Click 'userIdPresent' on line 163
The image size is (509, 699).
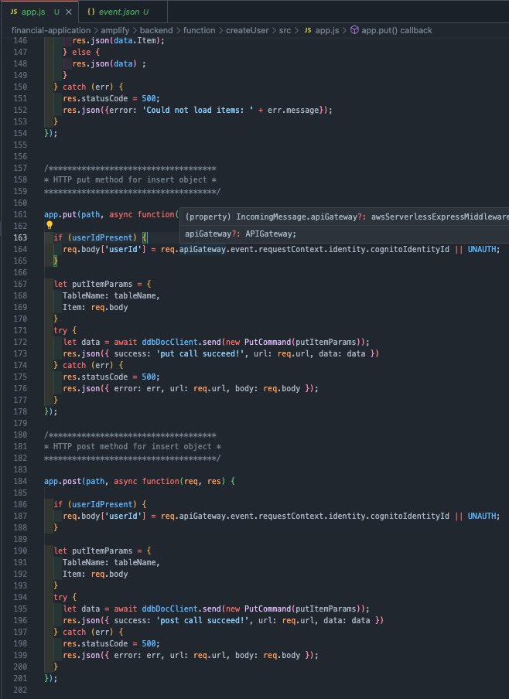pyautogui.click(x=102, y=237)
